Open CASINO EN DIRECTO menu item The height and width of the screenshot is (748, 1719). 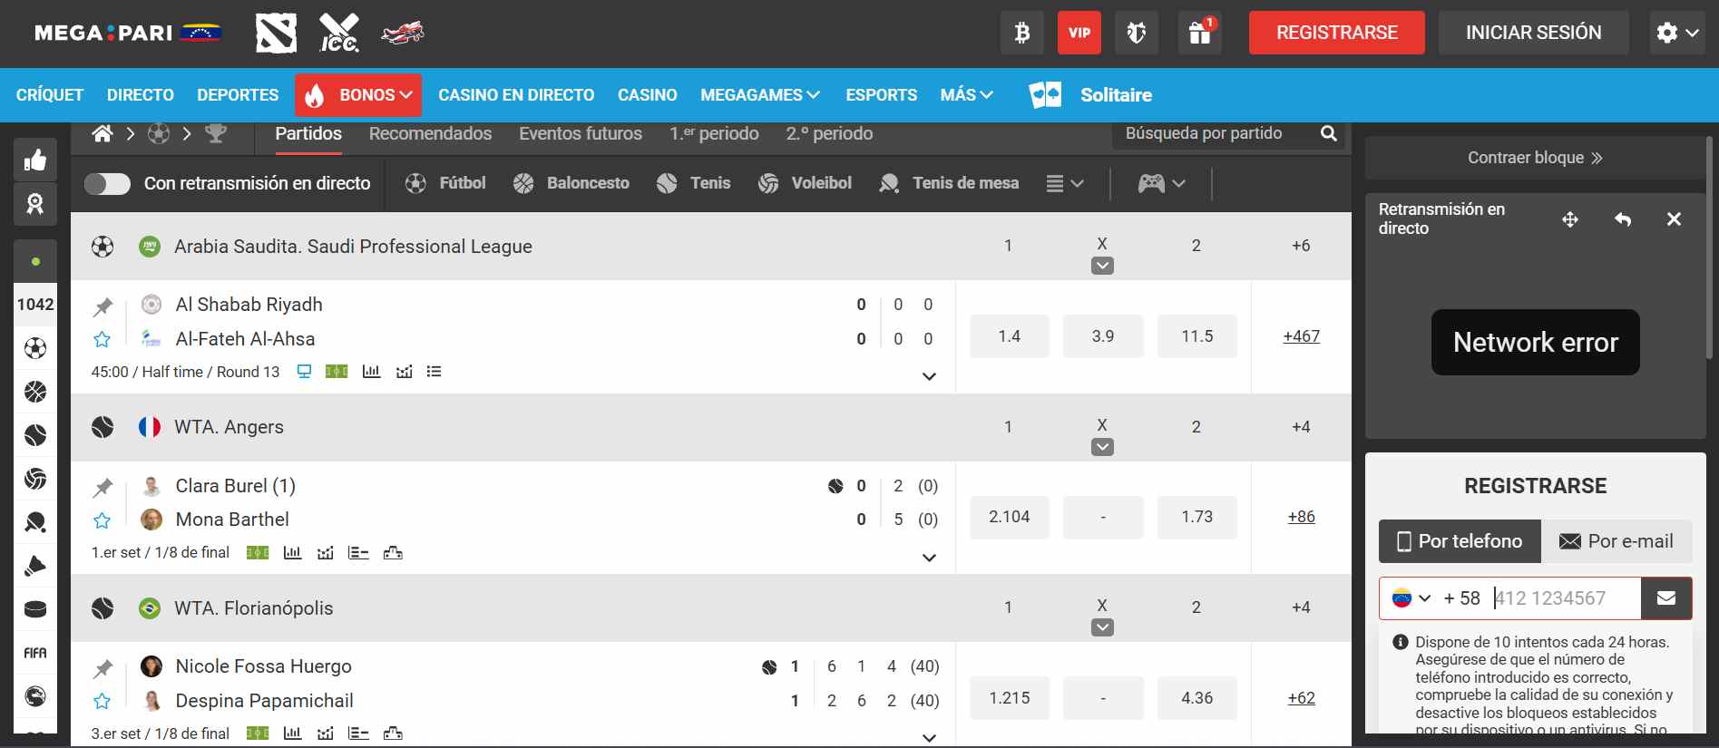[x=516, y=95]
